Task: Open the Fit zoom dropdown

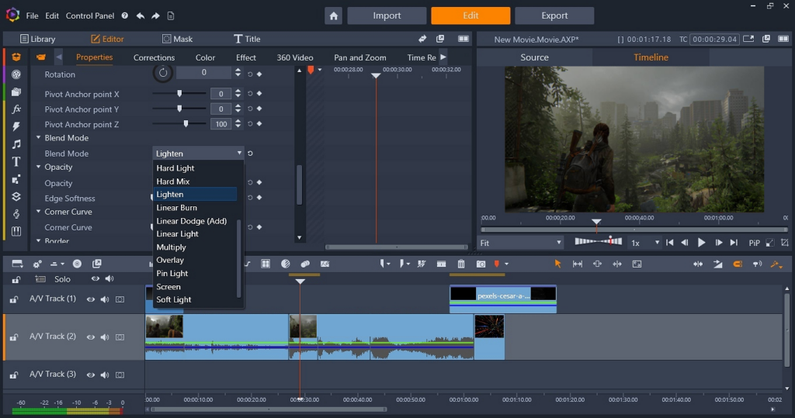Action: [520, 243]
